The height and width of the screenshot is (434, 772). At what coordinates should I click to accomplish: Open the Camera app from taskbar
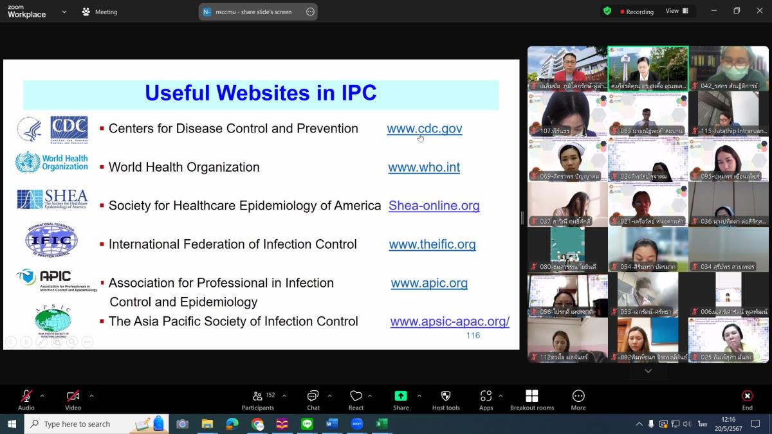(x=182, y=424)
